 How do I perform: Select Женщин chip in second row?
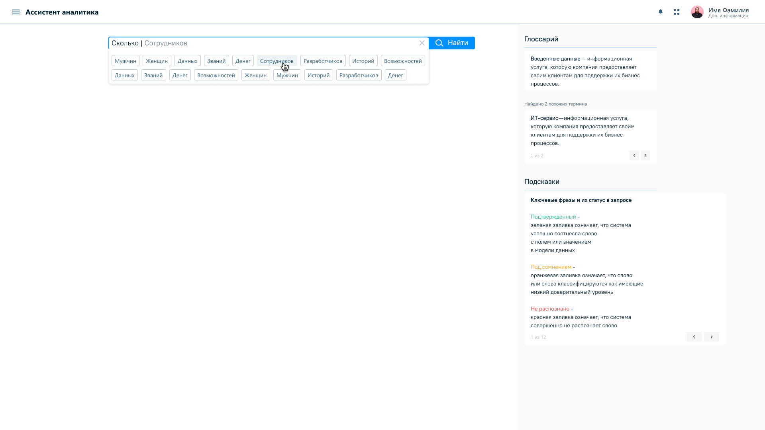(255, 75)
